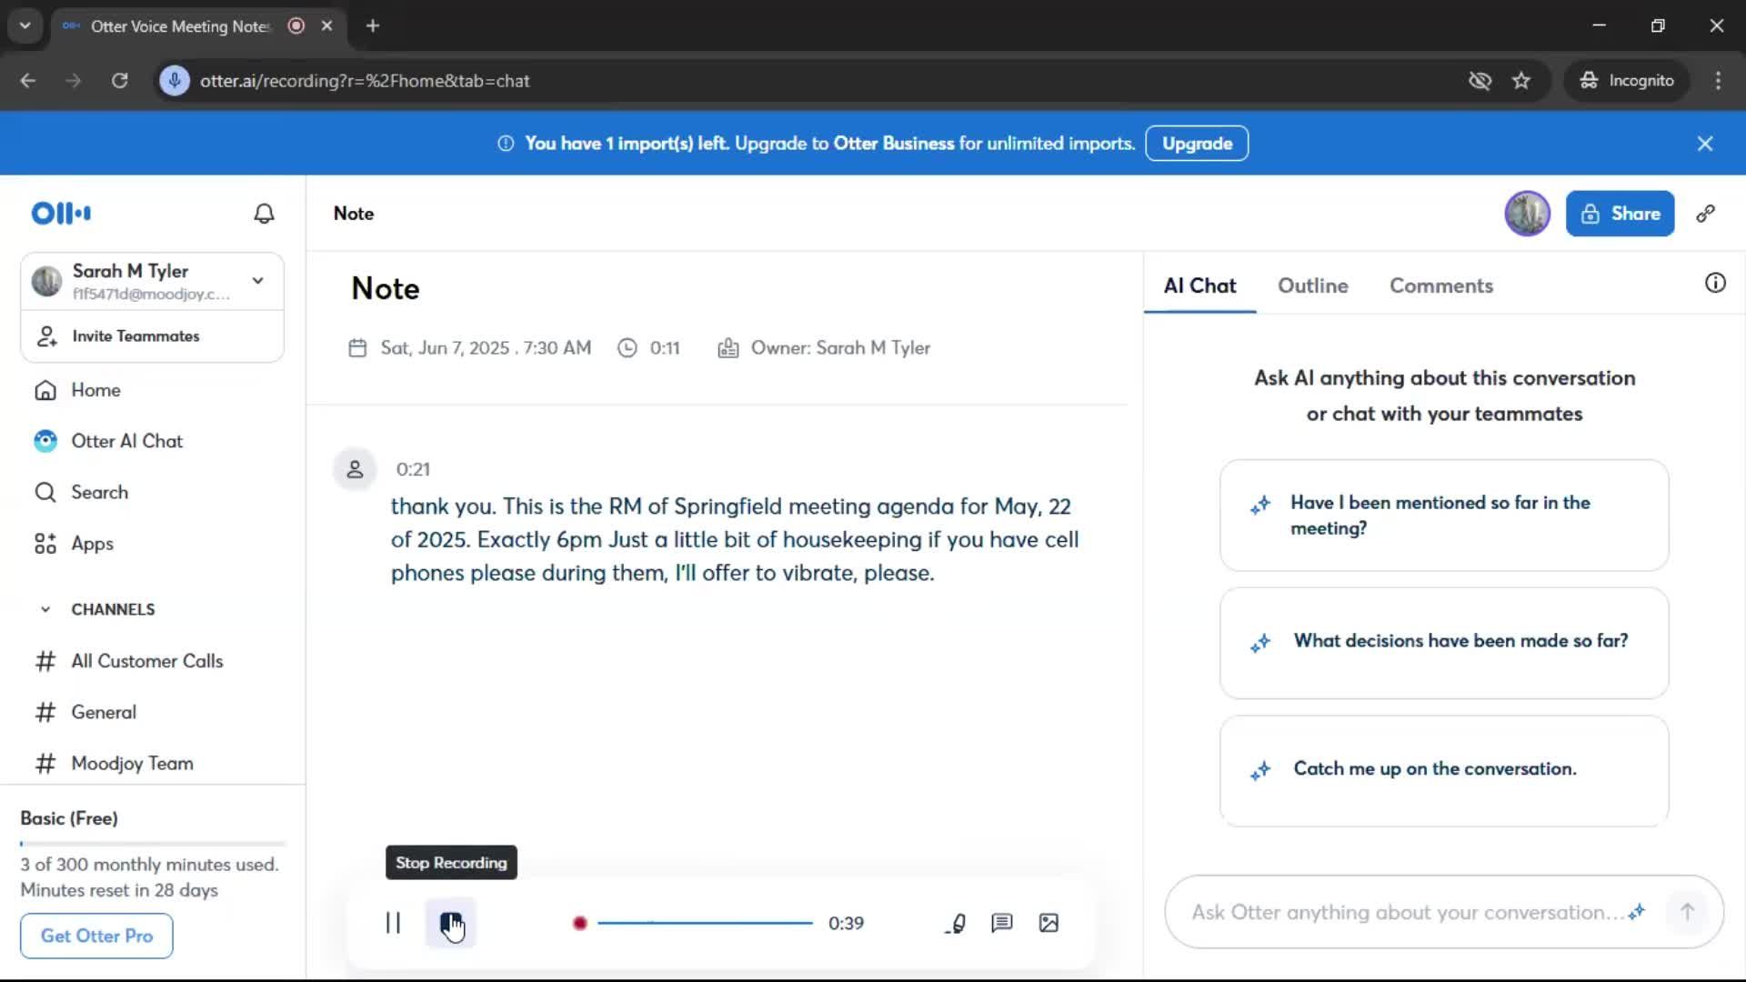1746x982 pixels.
Task: Stop the recording
Action: coord(451,923)
